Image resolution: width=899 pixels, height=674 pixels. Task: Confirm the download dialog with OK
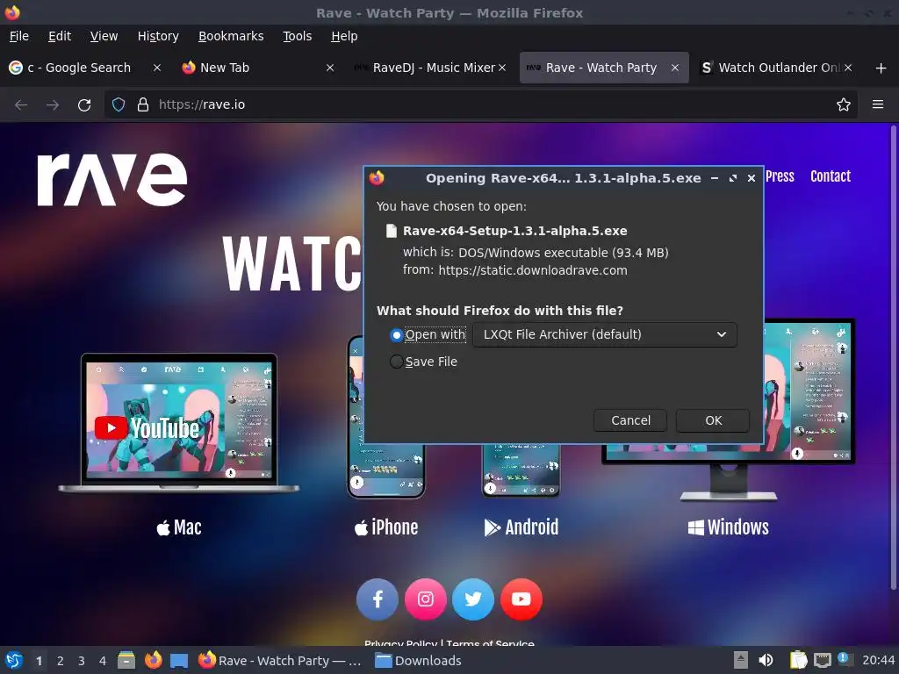point(713,420)
